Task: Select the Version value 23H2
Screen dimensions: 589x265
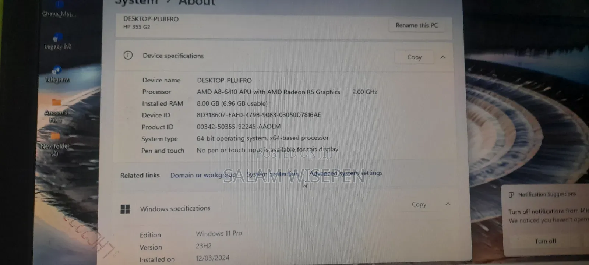Action: tap(204, 246)
